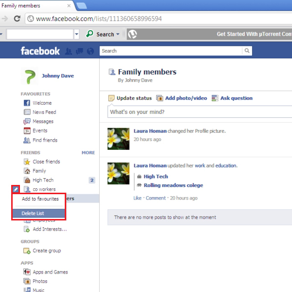This screenshot has height=292, width=292.
Task: Click the High Tech briefcase icon
Action: click(x=27, y=180)
